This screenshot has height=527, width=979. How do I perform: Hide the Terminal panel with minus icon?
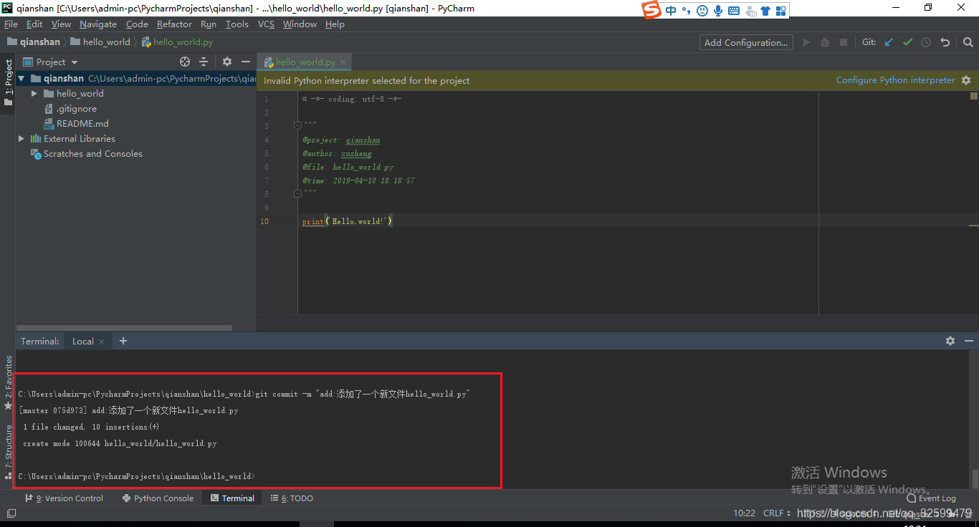[969, 341]
